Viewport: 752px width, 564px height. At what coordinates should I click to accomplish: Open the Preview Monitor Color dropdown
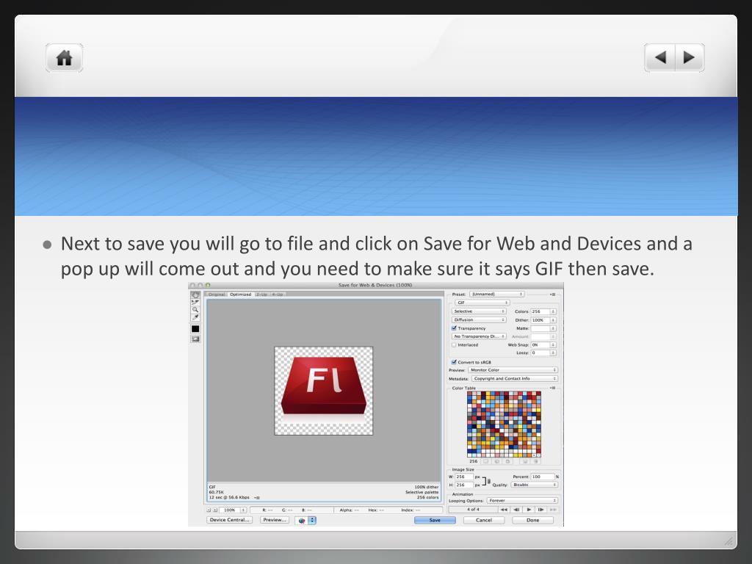[x=513, y=370]
